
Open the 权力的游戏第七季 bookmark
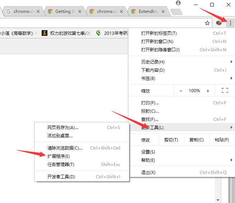66,33
